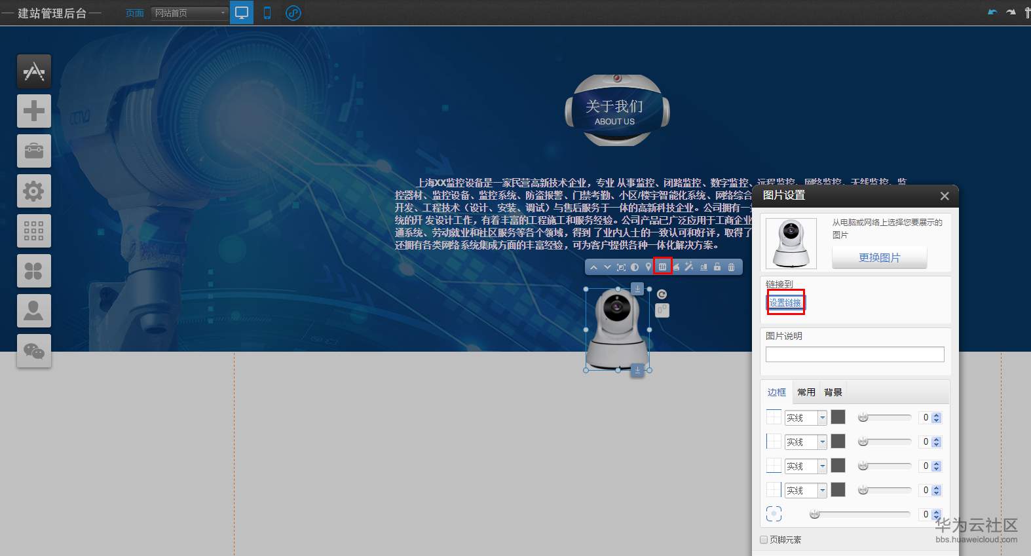
Task: Click the right border width slider
Action: coord(885,490)
